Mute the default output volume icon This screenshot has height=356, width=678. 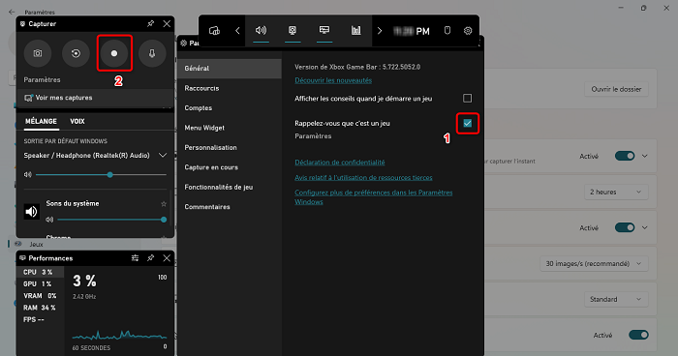point(28,174)
